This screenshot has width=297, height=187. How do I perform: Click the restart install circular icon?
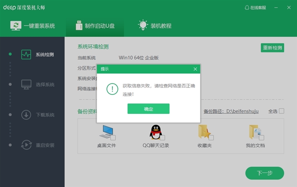click(26, 145)
